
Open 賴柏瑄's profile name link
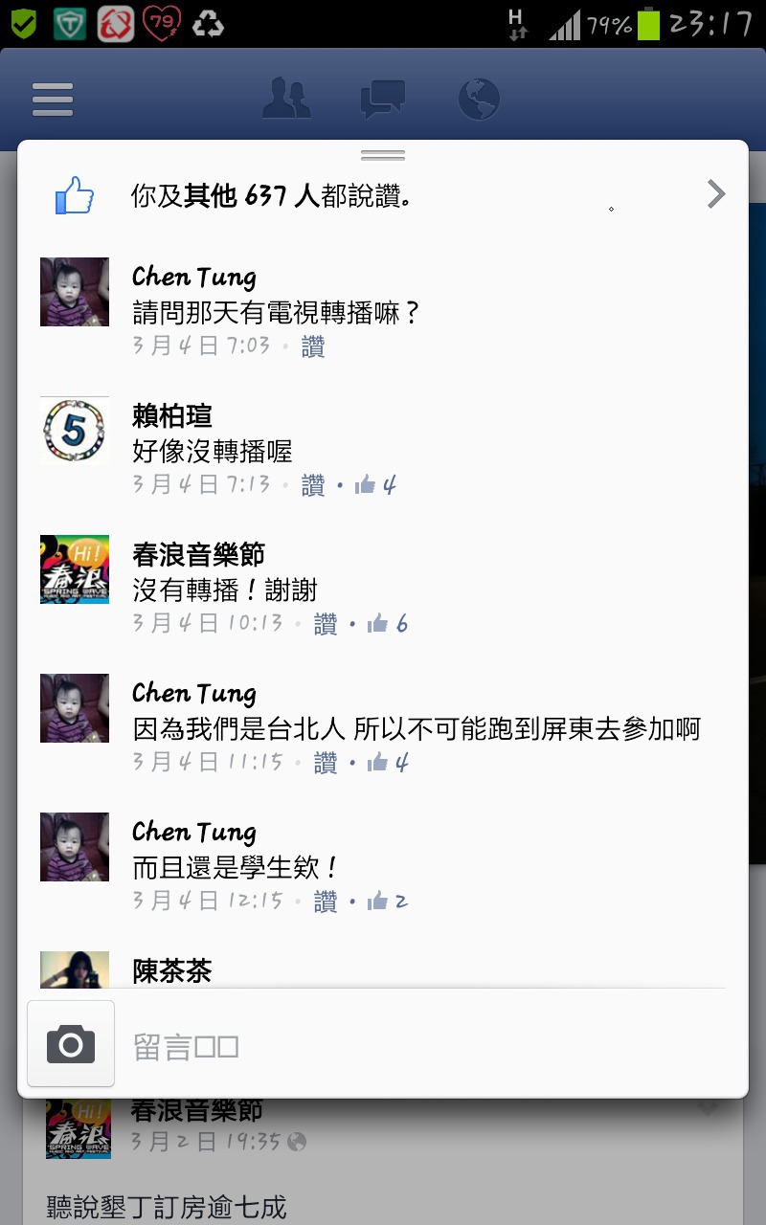(x=172, y=415)
